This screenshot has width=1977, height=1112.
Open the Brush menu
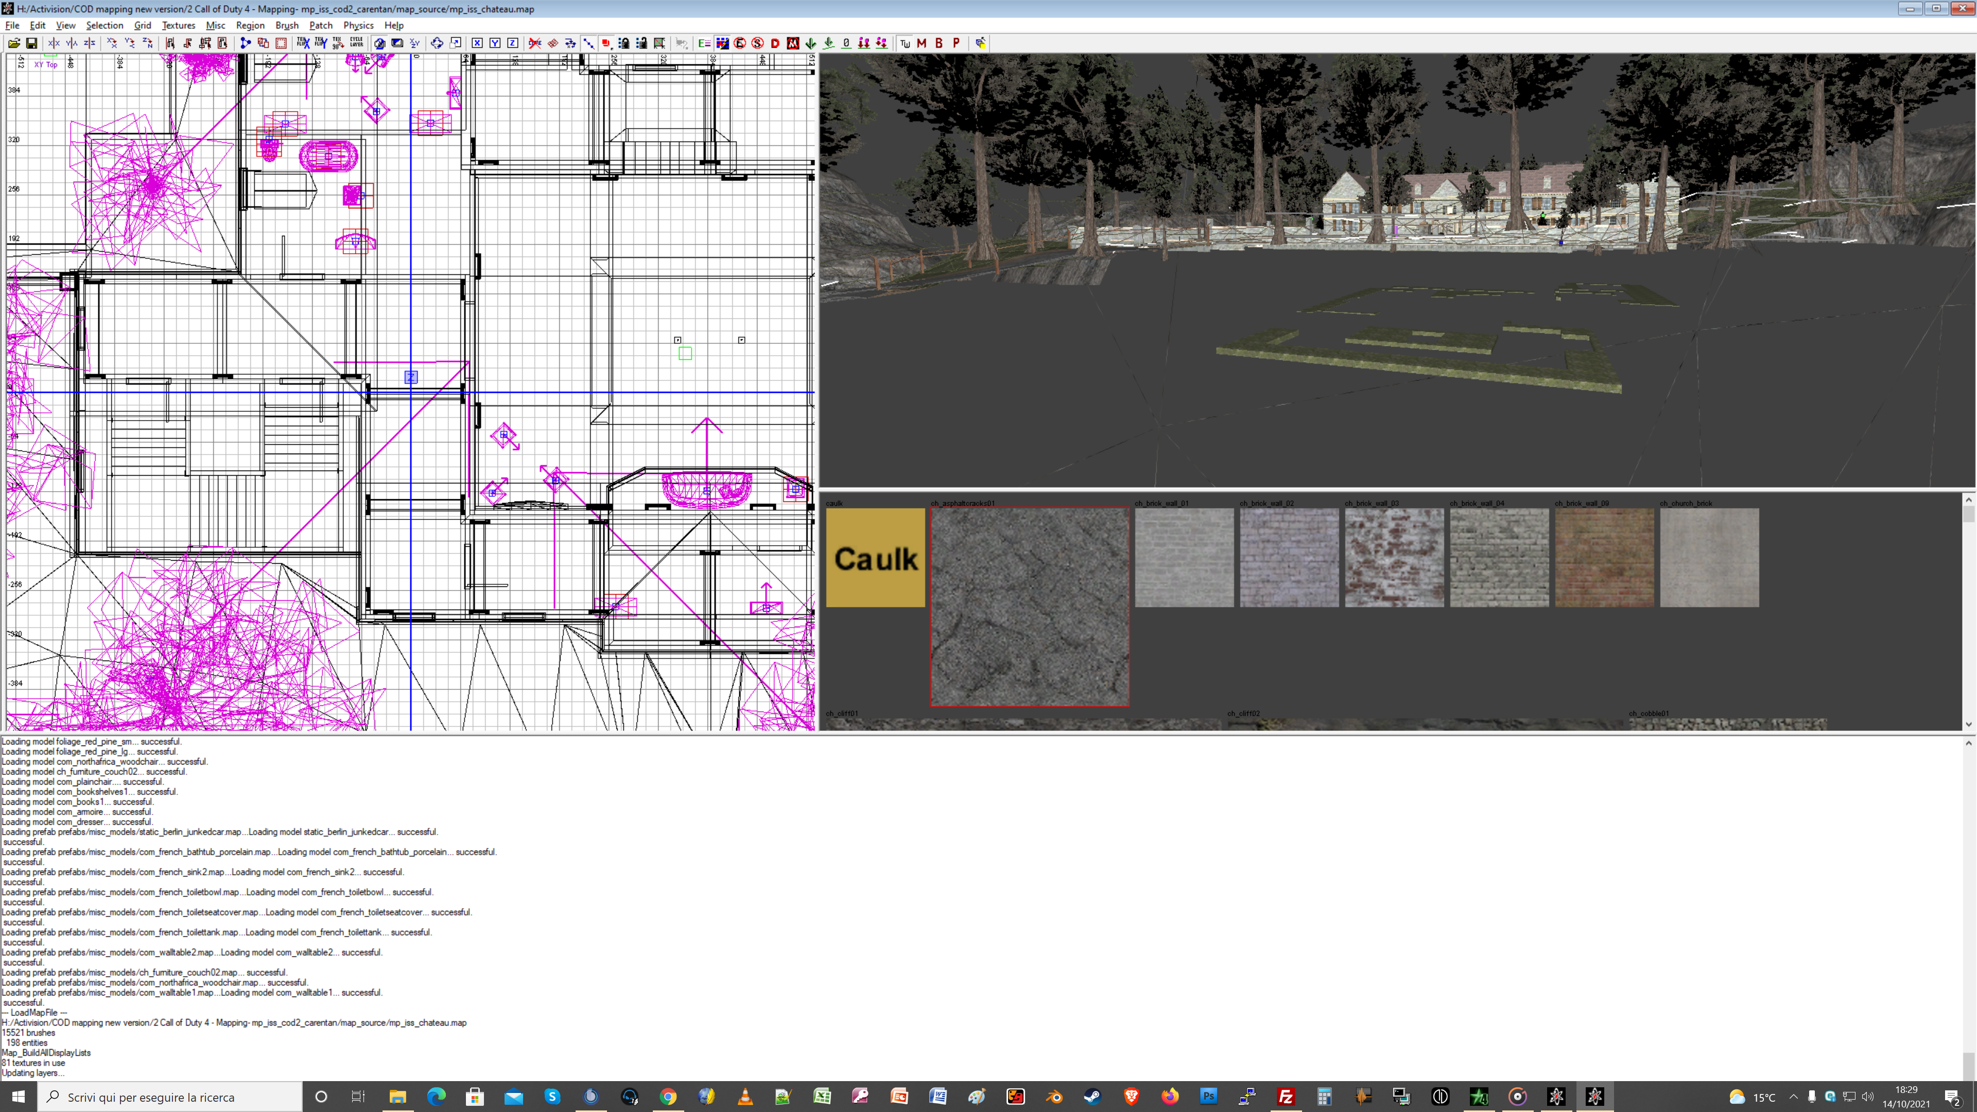pyautogui.click(x=287, y=25)
